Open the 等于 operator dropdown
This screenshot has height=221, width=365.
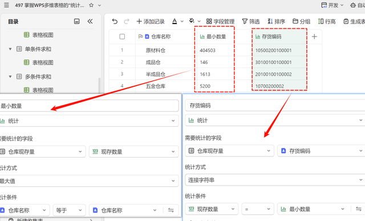click(x=70, y=210)
